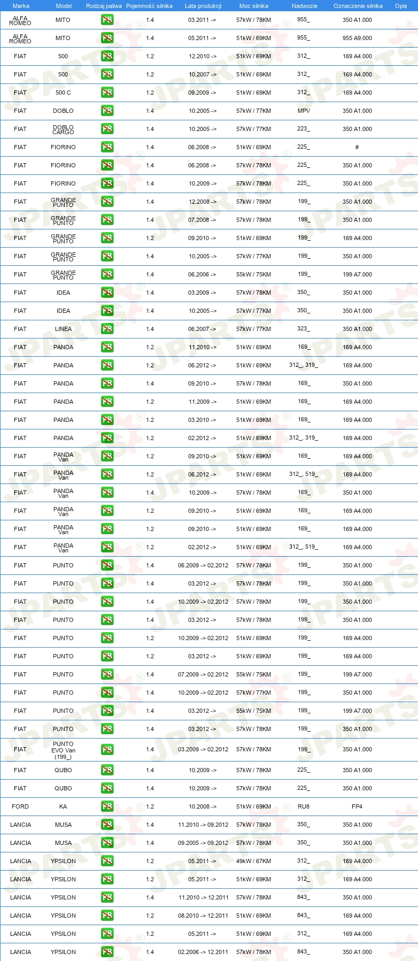Click the Lata produkcji column header
The image size is (418, 961).
(x=203, y=6)
